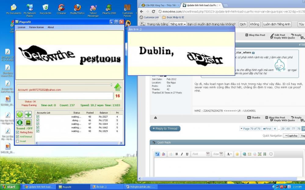Image resolution: width=305 pixels, height=190 pixels.
Task: Toggle the AntiTimeout checkbox
Action: click(x=17, y=137)
